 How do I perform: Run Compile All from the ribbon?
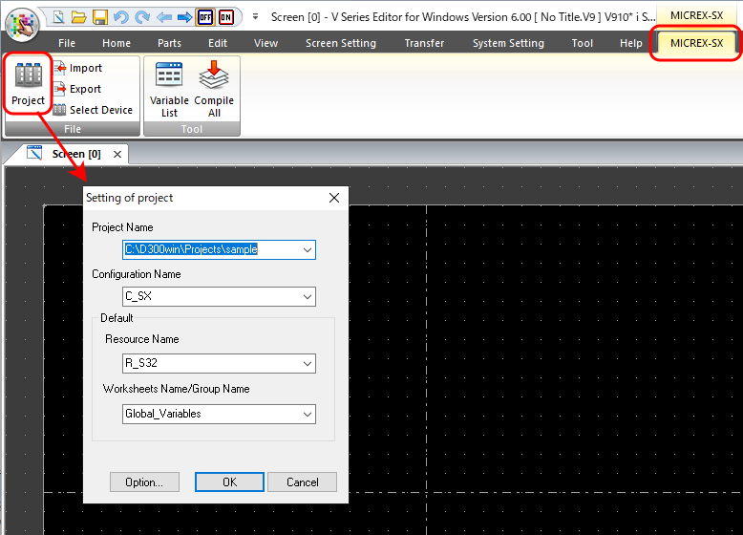(214, 89)
